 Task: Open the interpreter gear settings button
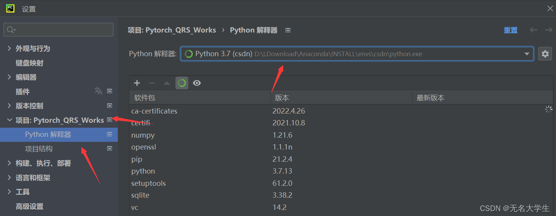click(x=545, y=54)
